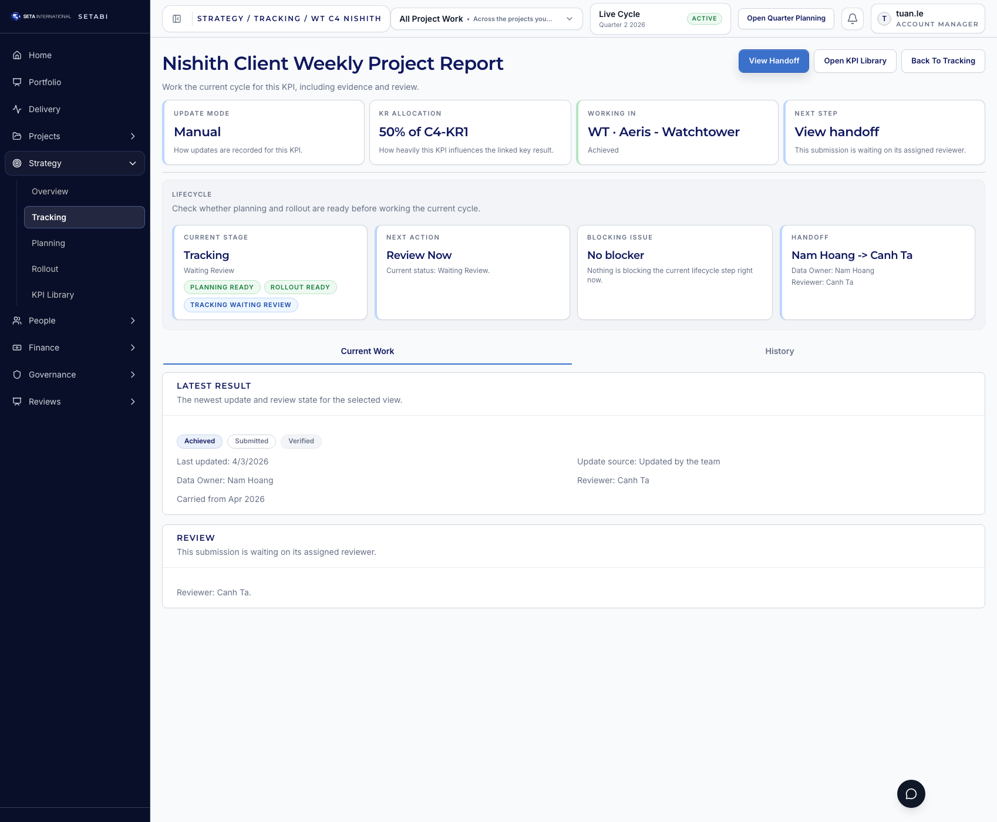The image size is (997, 822).
Task: Open the All Project Work dropdown
Action: coord(486,19)
